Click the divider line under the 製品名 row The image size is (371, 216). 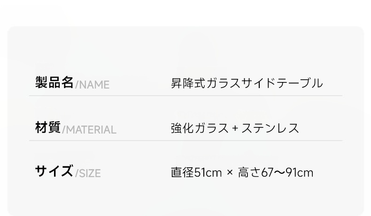pos(186,96)
